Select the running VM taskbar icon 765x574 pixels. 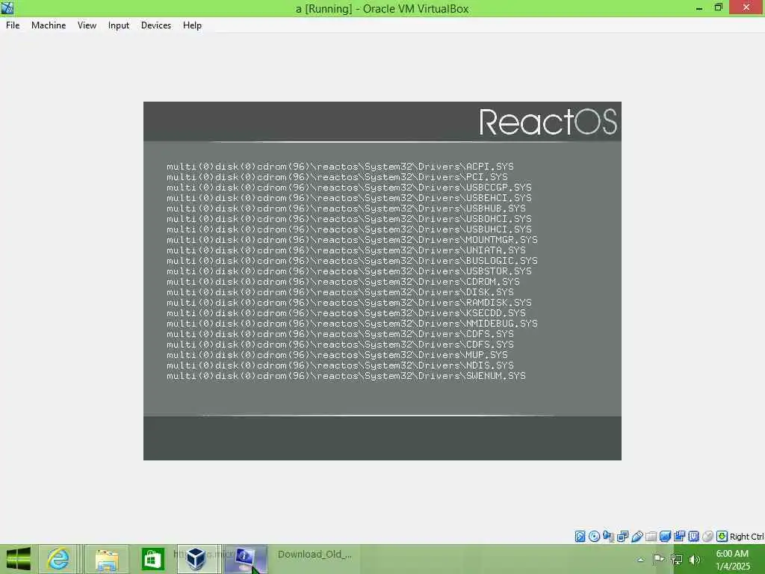coord(245,559)
